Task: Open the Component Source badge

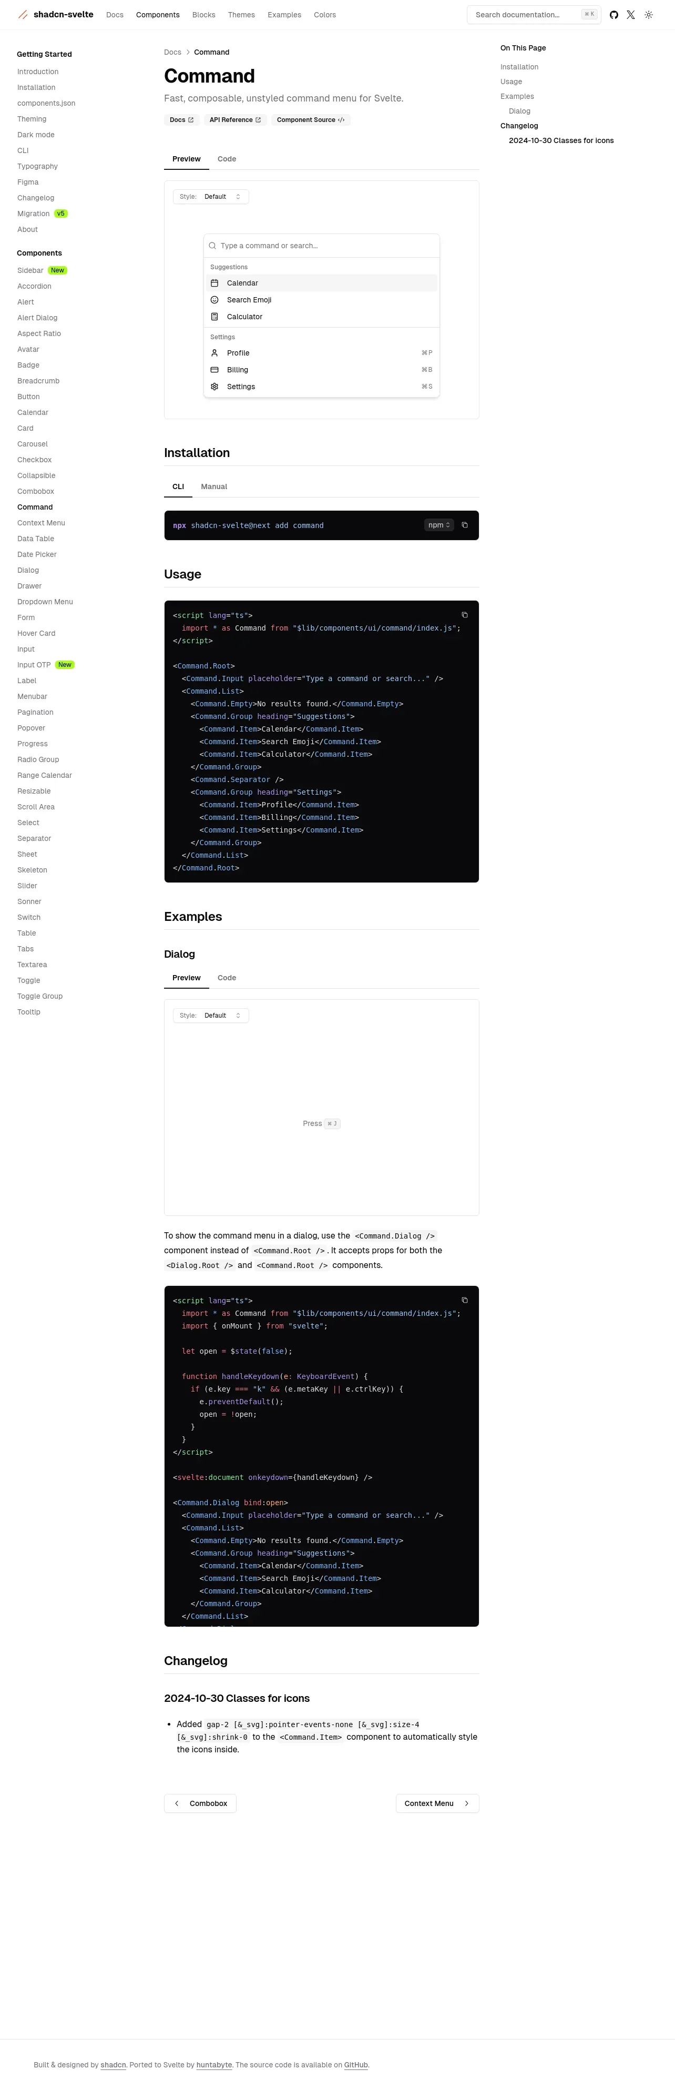Action: pyautogui.click(x=311, y=120)
